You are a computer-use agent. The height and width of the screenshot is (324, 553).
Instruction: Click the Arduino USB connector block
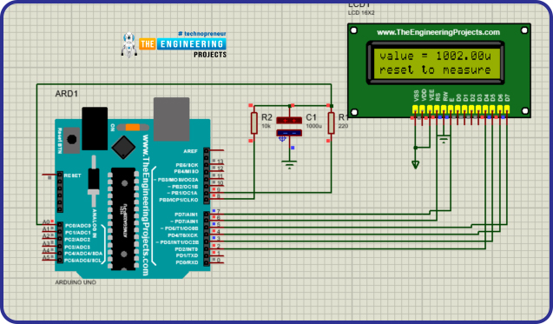point(171,119)
